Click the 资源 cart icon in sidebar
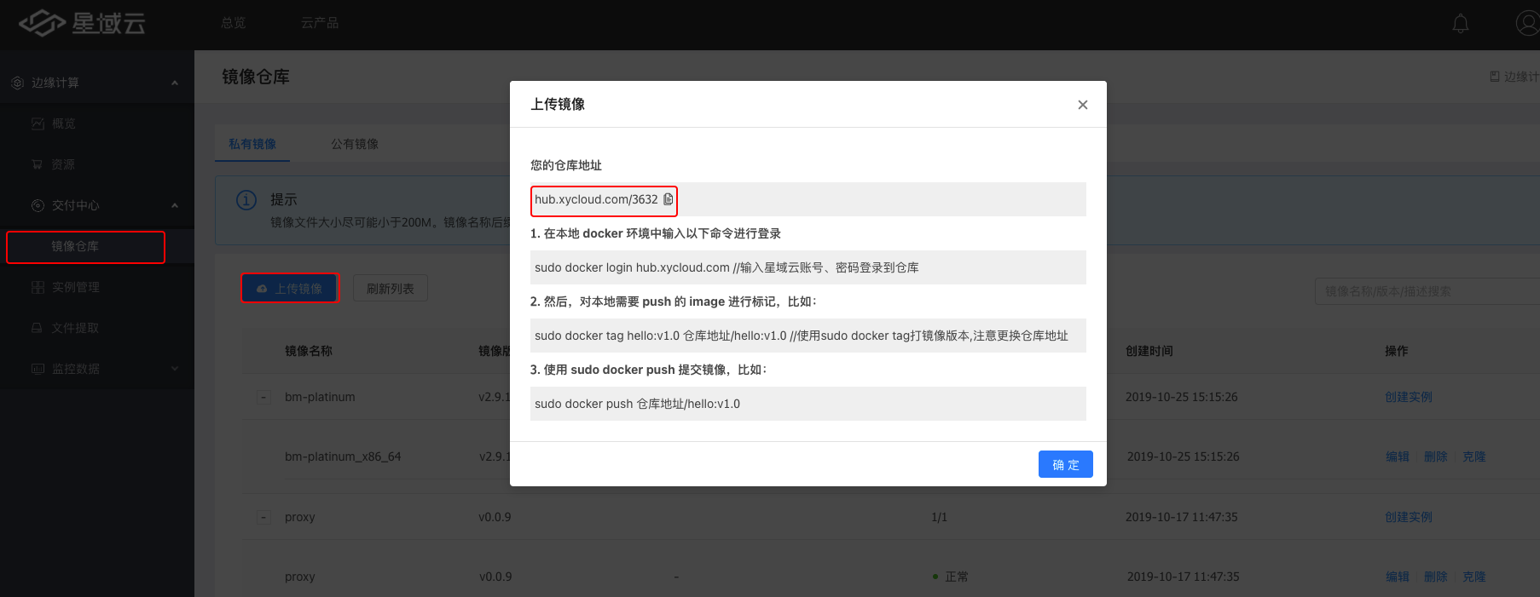This screenshot has height=597, width=1540. (38, 164)
